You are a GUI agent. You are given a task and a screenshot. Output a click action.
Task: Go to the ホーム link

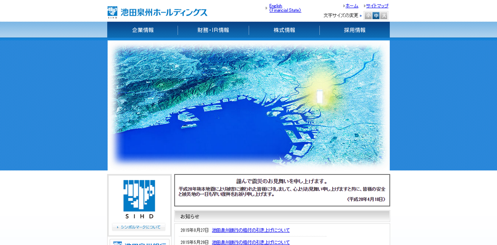(x=351, y=6)
